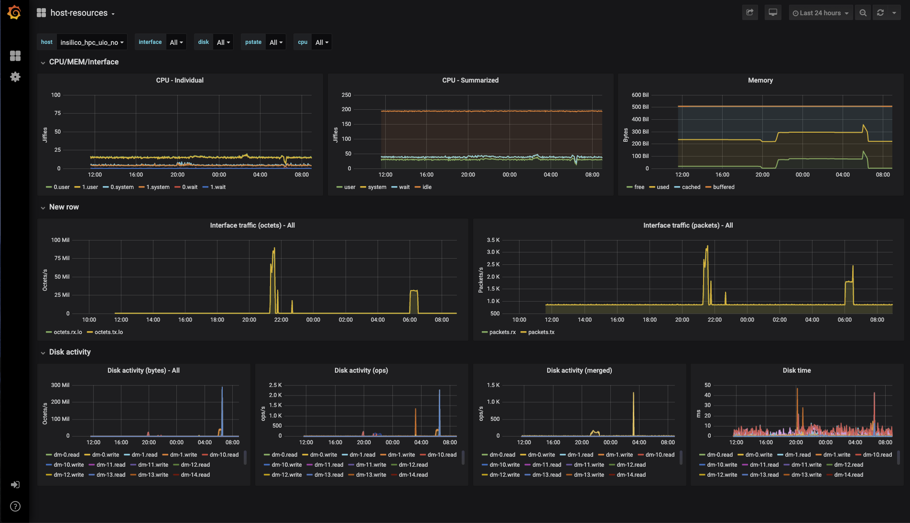Image resolution: width=910 pixels, height=523 pixels.
Task: Refresh the dashboard with the refresh icon
Action: point(880,13)
